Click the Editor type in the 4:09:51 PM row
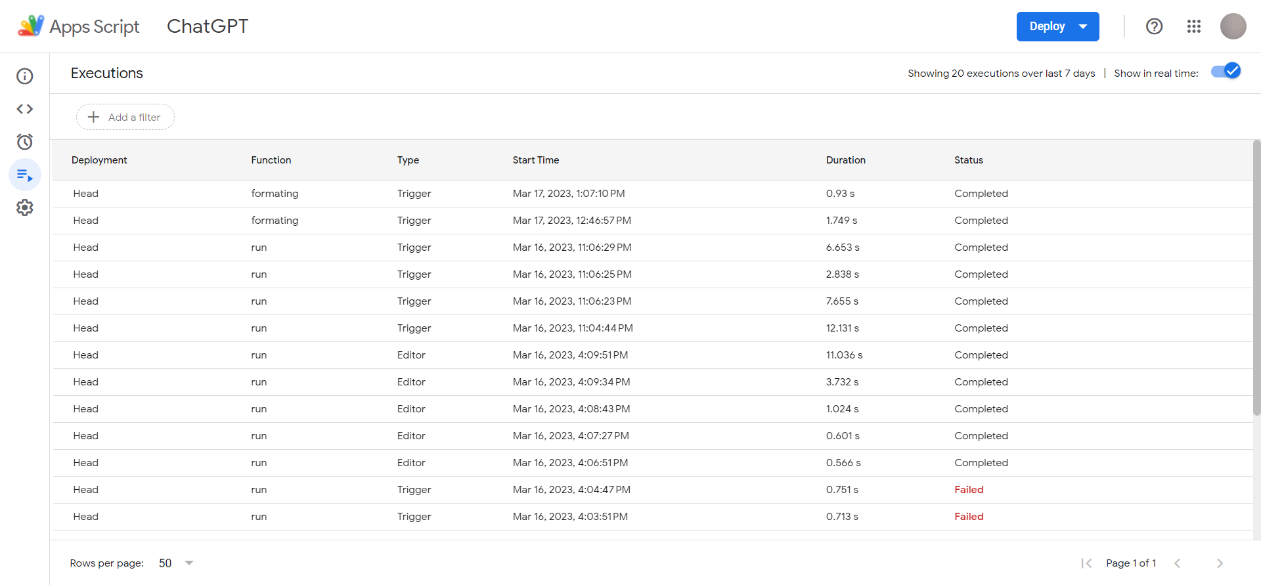Screen dimensions: 1261x585 click(411, 355)
